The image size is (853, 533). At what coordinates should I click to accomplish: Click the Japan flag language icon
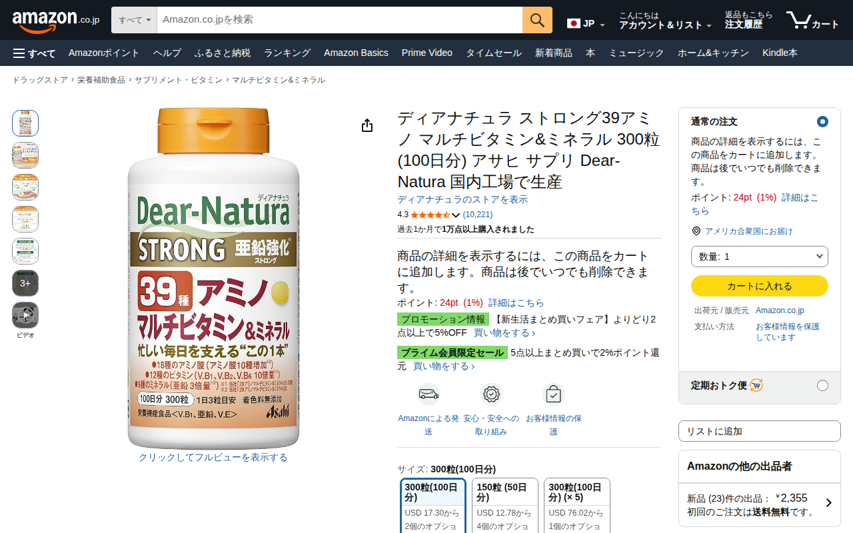(x=573, y=24)
